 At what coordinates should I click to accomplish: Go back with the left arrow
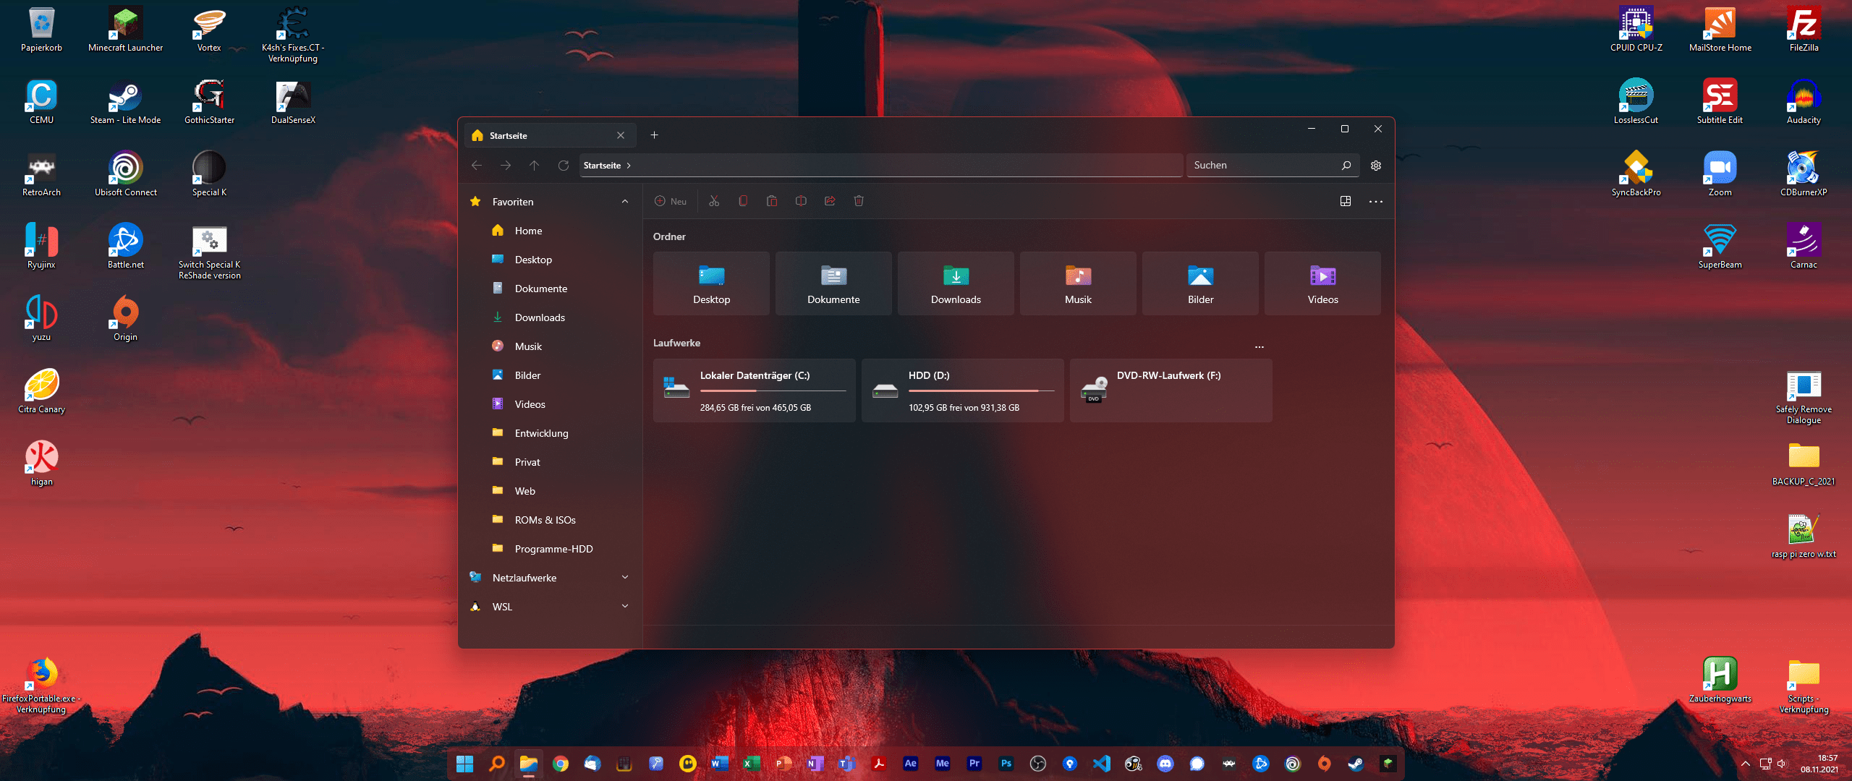tap(477, 166)
